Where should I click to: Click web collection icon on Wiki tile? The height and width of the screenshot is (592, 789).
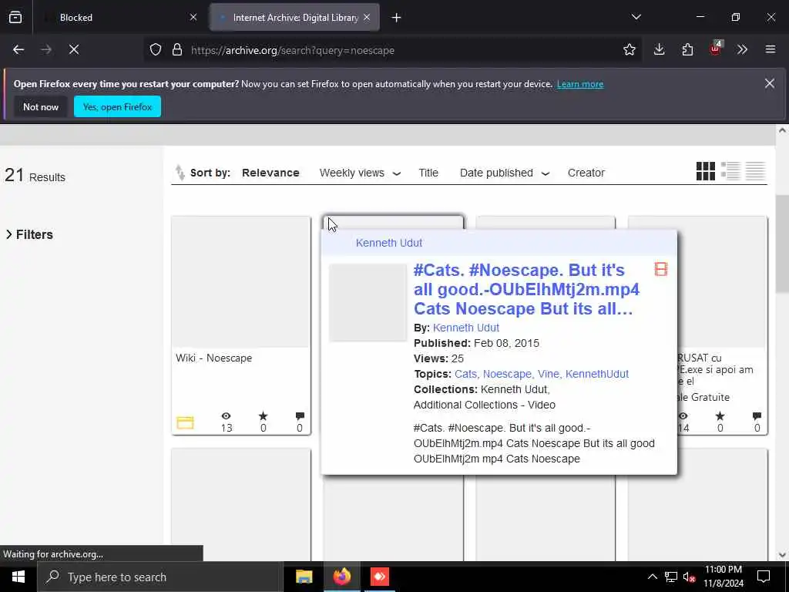[185, 423]
